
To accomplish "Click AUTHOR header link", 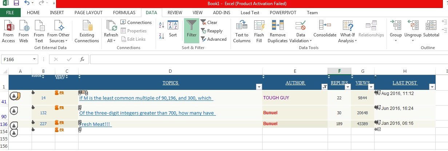I will tap(295, 83).
